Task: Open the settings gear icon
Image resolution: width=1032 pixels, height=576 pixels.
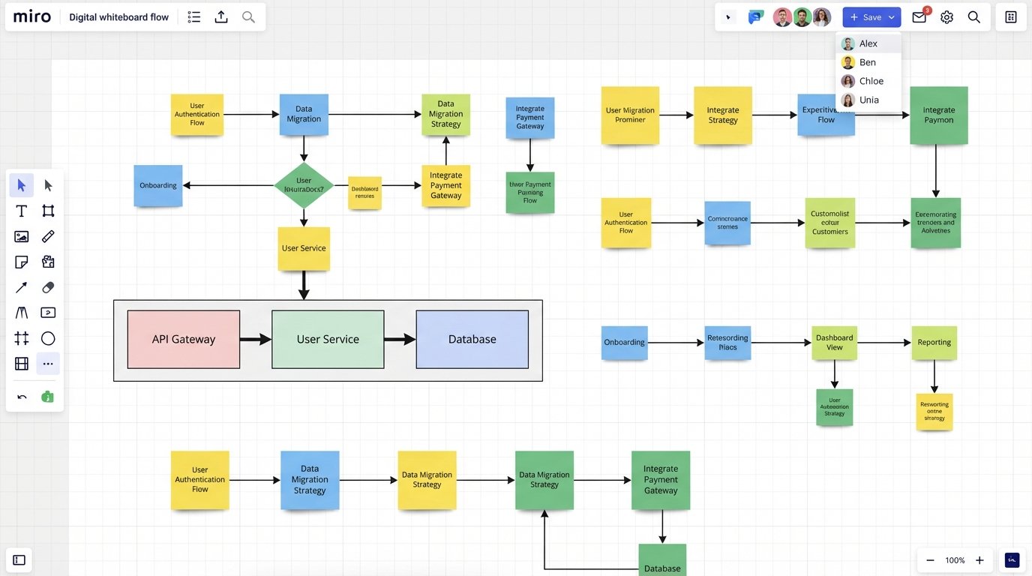Action: coord(946,16)
